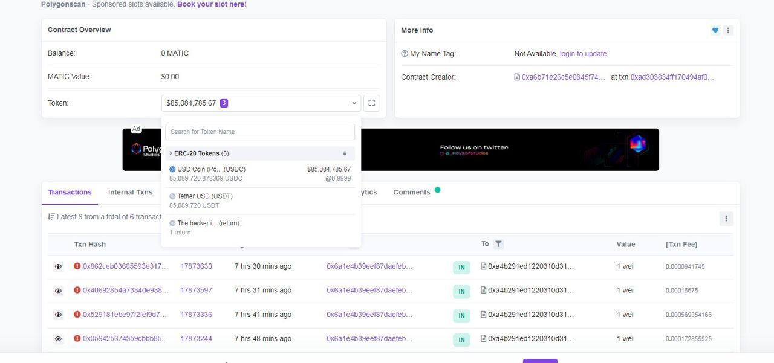Open From address in the 7 hrs 31 mins row
The image size is (774, 363).
click(x=369, y=291)
